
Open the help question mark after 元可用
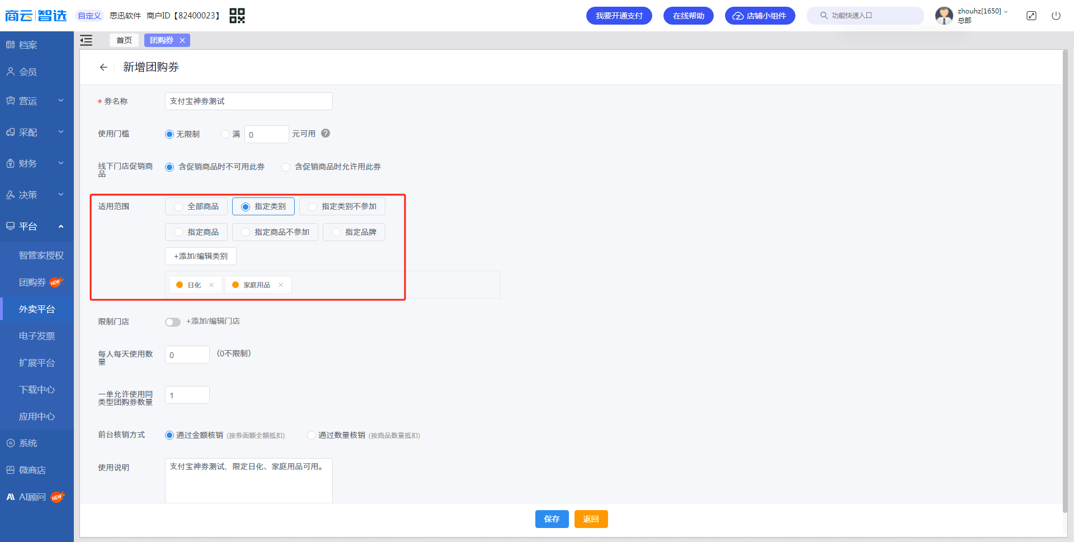pos(326,133)
